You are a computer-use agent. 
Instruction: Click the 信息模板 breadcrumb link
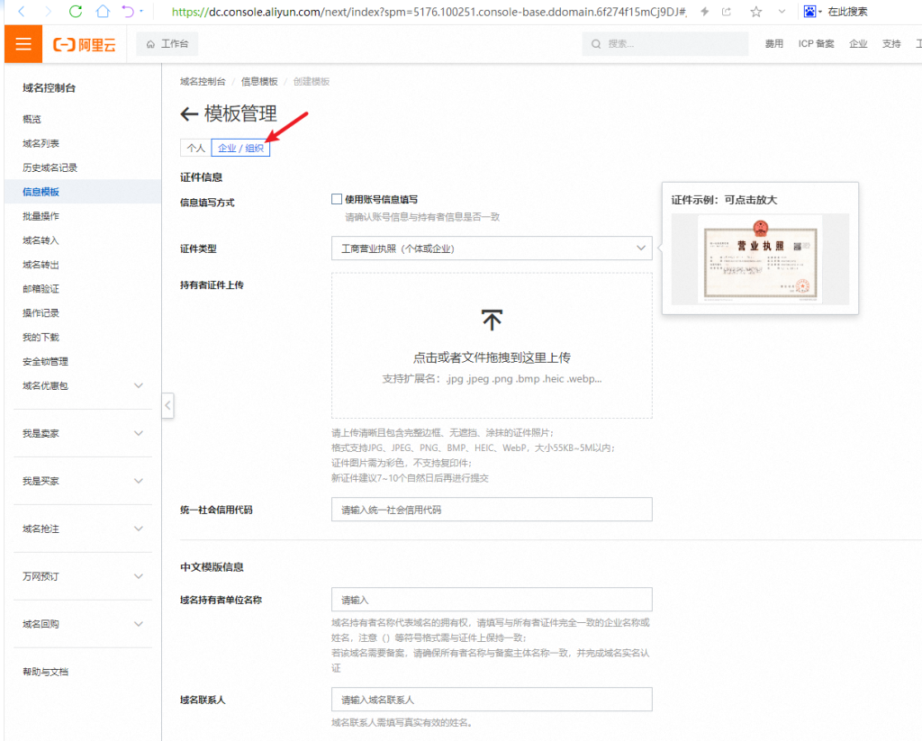[259, 81]
